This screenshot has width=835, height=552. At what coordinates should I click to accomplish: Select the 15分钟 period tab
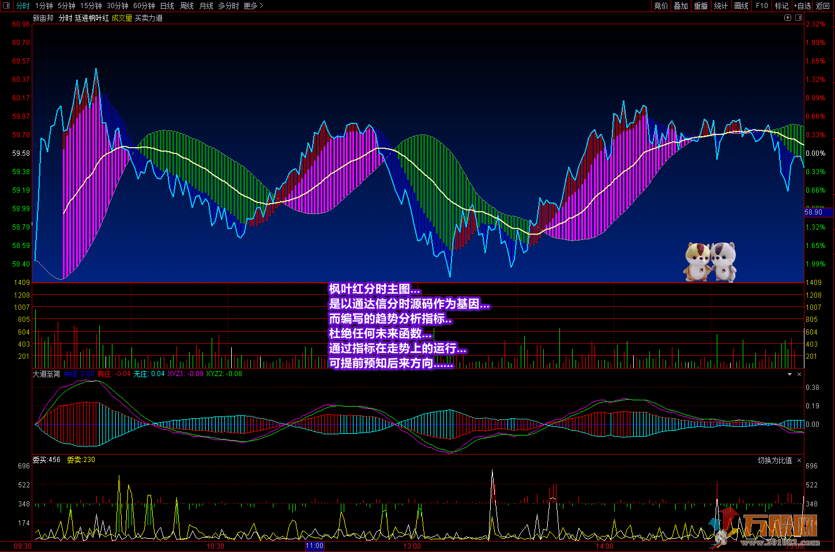pyautogui.click(x=91, y=6)
